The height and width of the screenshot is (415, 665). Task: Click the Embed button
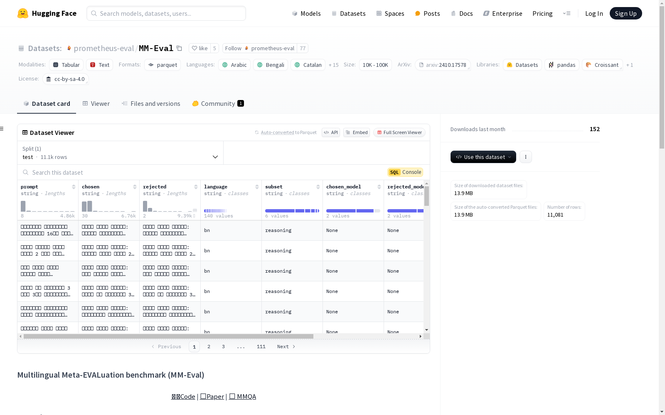coord(357,132)
